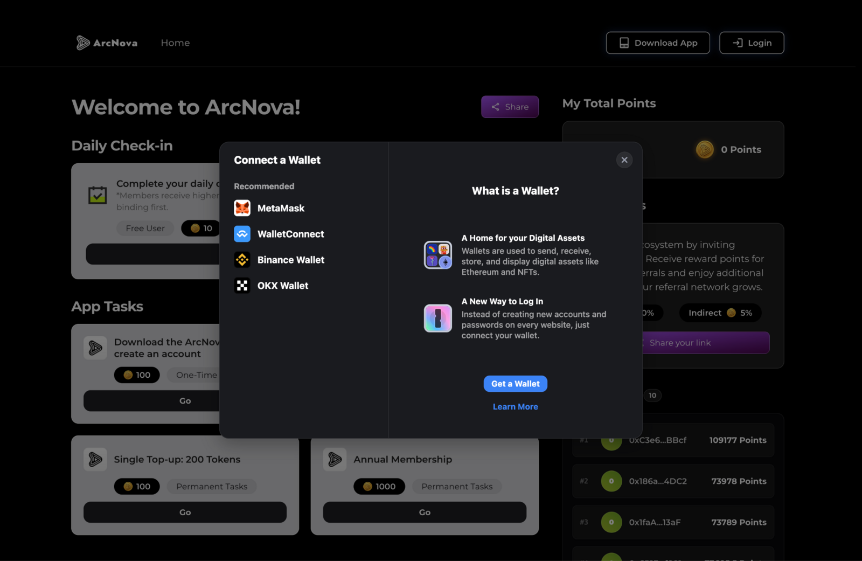Click the Get a Wallet button
862x561 pixels.
click(x=516, y=384)
